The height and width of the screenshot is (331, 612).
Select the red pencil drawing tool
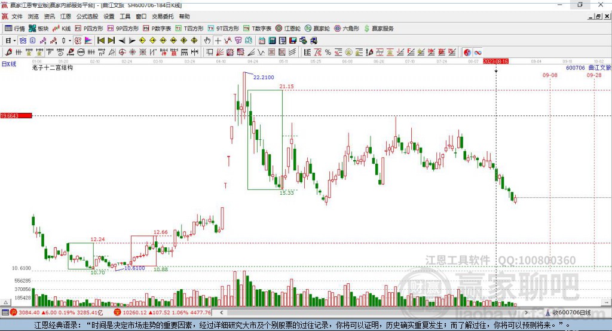coord(8,52)
